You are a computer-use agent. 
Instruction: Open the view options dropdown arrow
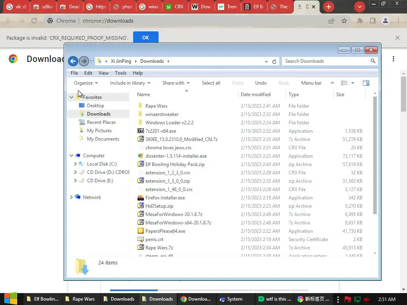(353, 83)
